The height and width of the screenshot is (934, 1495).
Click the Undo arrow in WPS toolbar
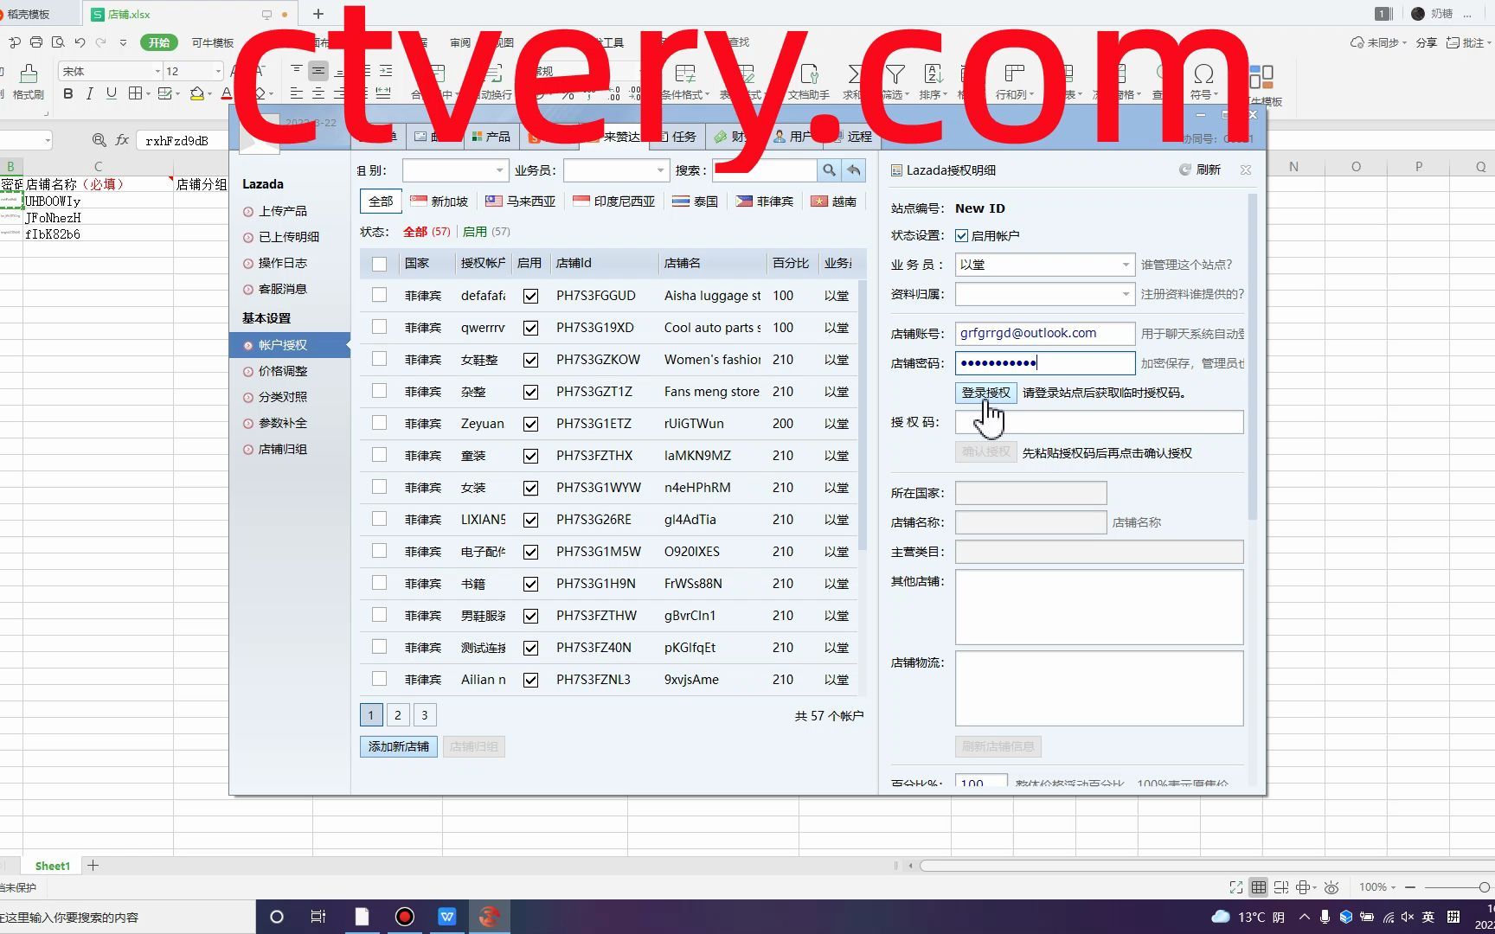pos(80,42)
